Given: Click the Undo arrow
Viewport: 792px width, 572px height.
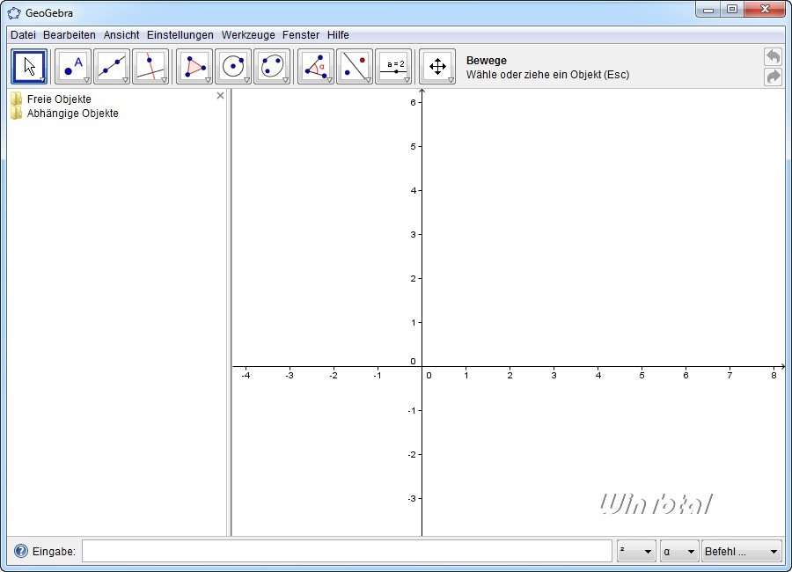Looking at the screenshot, I should tap(773, 55).
